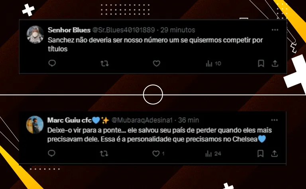This screenshot has height=189, width=306.
Task: View analytics showing 24 views
Action: tap(213, 154)
